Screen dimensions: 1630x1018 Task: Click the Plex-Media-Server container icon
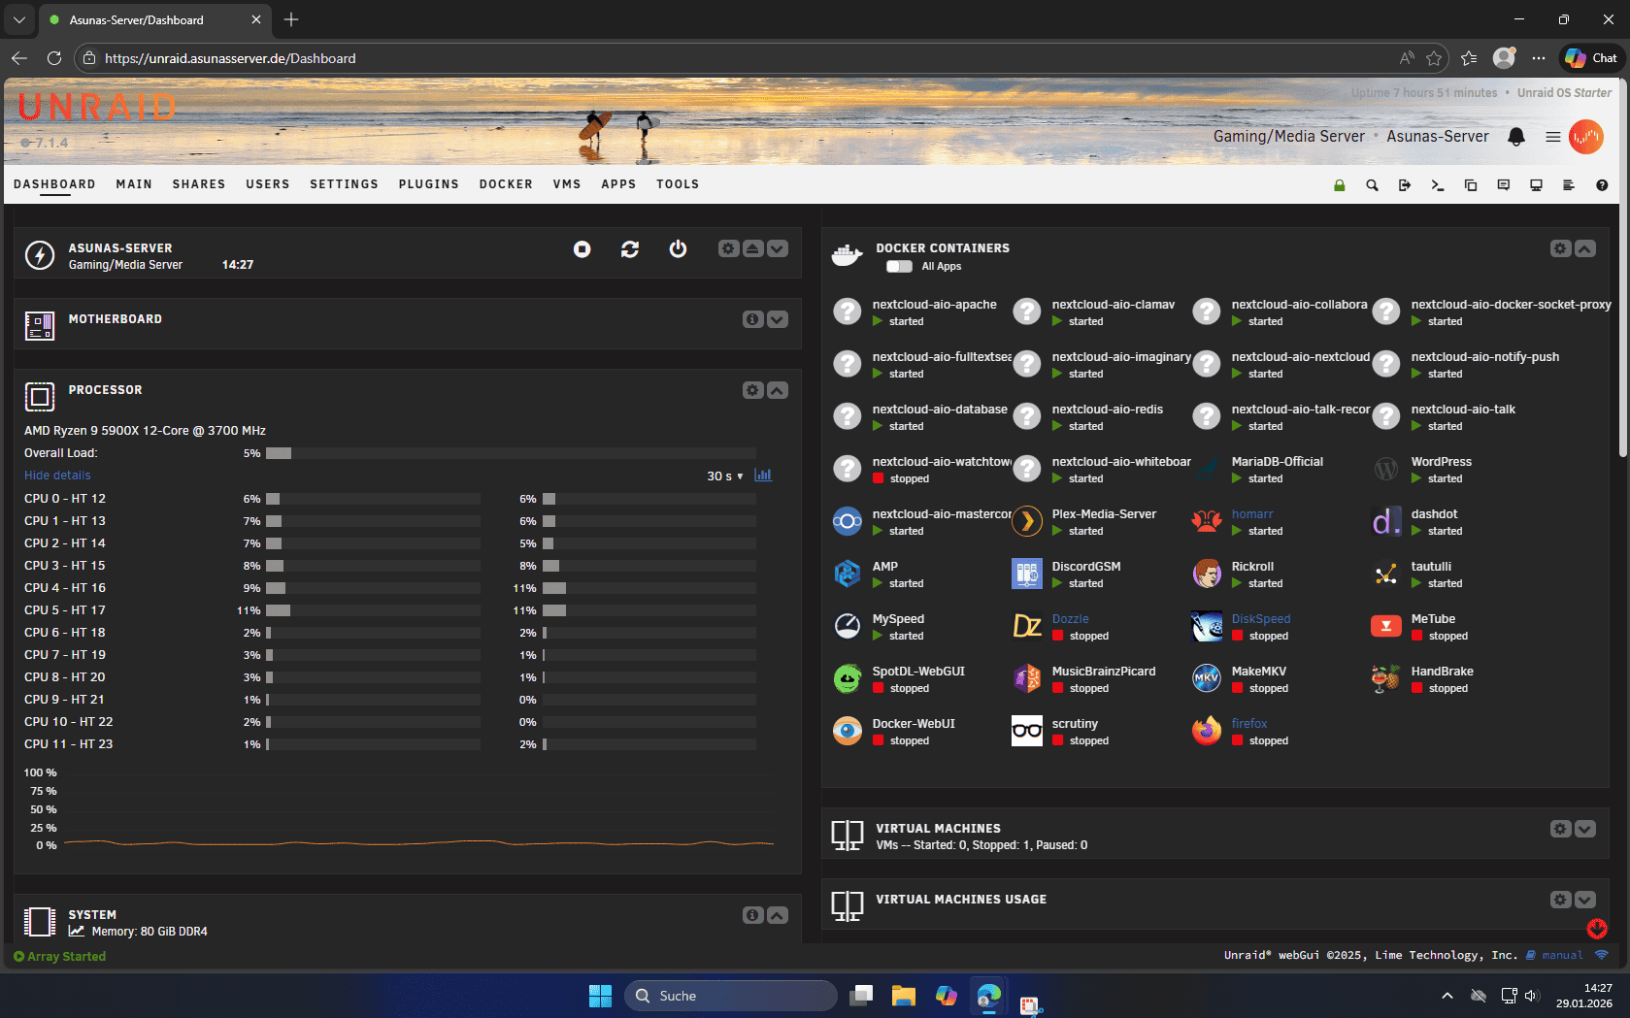(x=1026, y=522)
